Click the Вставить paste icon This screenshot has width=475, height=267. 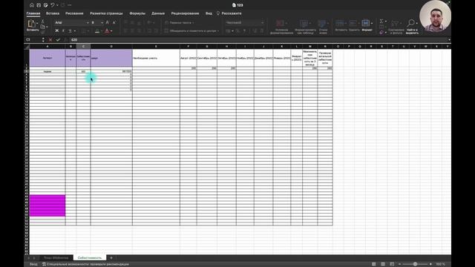pos(32,24)
